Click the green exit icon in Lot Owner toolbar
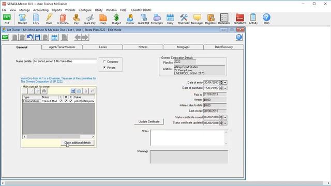Image resolution: width=331 pixels, height=186 pixels. click(x=5, y=37)
